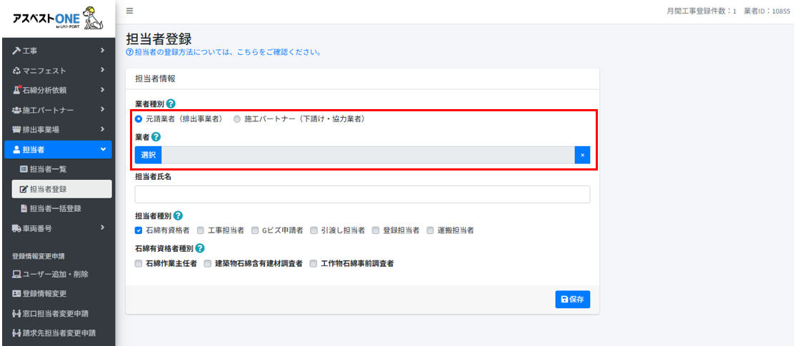795x346 pixels.
Task: Open 担当者一覧 in the sidebar
Action: tap(52, 169)
